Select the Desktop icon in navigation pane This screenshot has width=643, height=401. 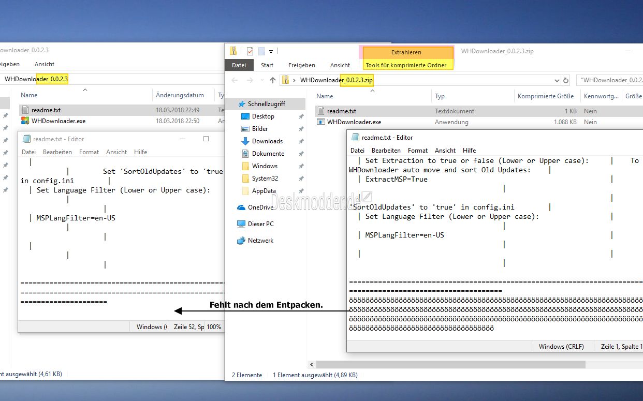[x=245, y=116]
